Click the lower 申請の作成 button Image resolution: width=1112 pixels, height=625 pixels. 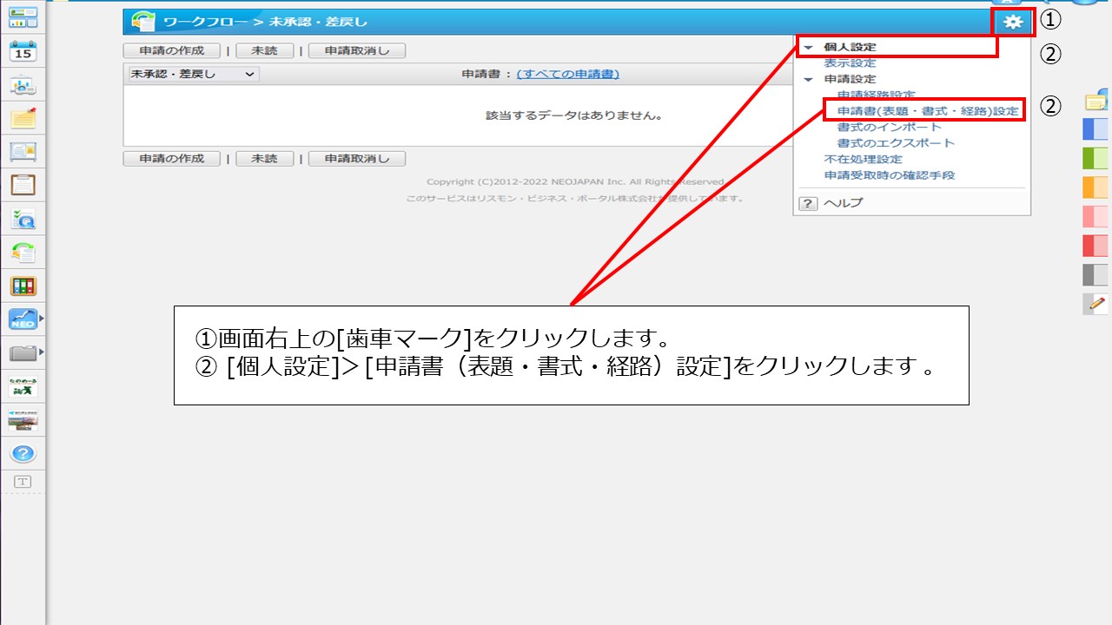point(173,159)
